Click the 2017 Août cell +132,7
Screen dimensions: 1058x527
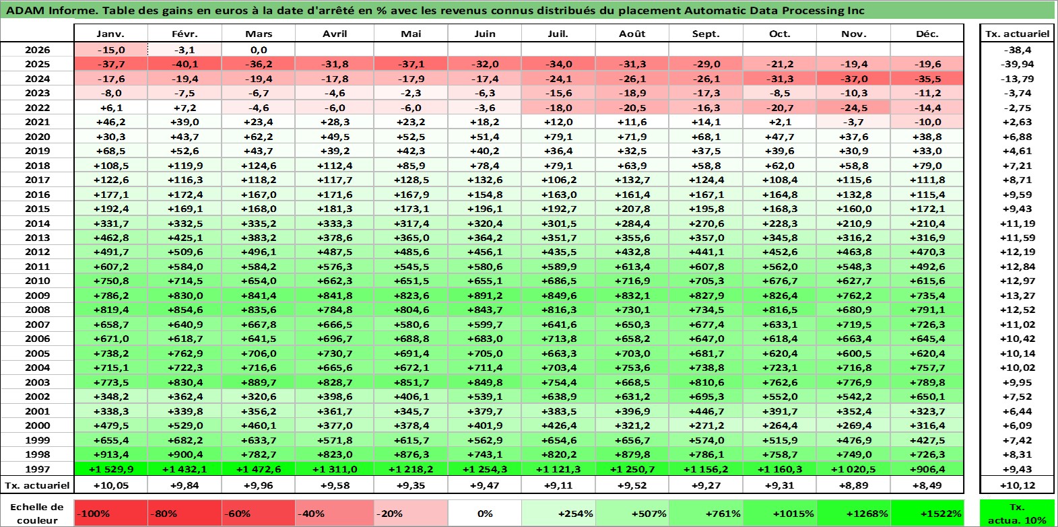click(x=632, y=180)
